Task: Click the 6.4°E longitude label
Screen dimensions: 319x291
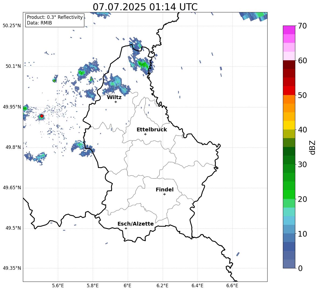Action: coord(197,286)
